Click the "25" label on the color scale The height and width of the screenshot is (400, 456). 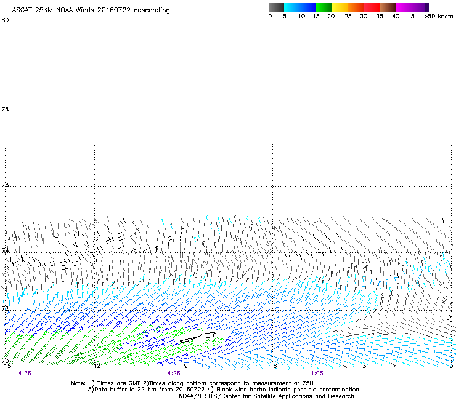tap(348, 17)
